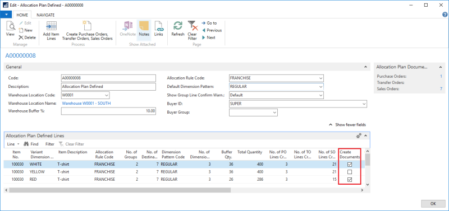Open Show Group Line Confirm Warn. dropdown
The image size is (449, 211).
click(x=320, y=95)
